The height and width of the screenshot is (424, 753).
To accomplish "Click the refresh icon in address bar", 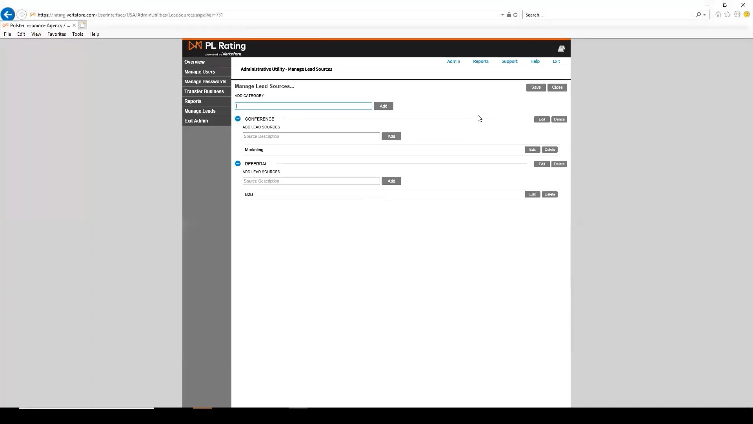I will click(515, 15).
